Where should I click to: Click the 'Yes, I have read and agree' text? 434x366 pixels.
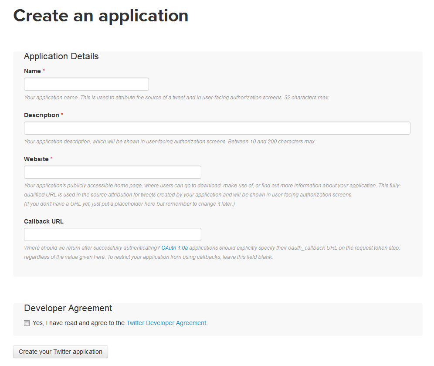[x=78, y=323]
